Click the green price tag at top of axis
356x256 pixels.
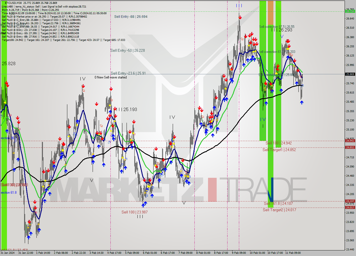click(x=350, y=11)
